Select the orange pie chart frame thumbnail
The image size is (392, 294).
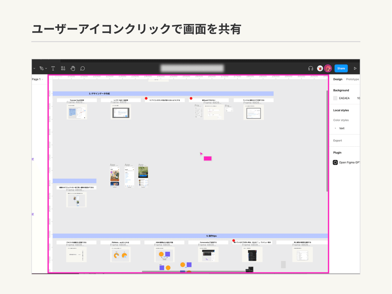[121, 254]
